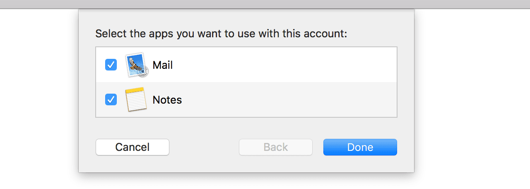Toggle the Notes checkbox

point(111,99)
